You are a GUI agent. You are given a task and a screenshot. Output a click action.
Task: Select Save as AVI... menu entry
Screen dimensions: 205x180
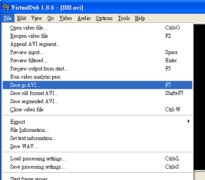[98, 85]
